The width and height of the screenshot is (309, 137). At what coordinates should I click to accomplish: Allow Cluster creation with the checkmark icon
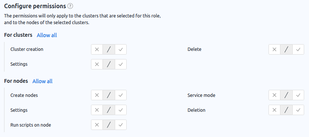(x=121, y=49)
